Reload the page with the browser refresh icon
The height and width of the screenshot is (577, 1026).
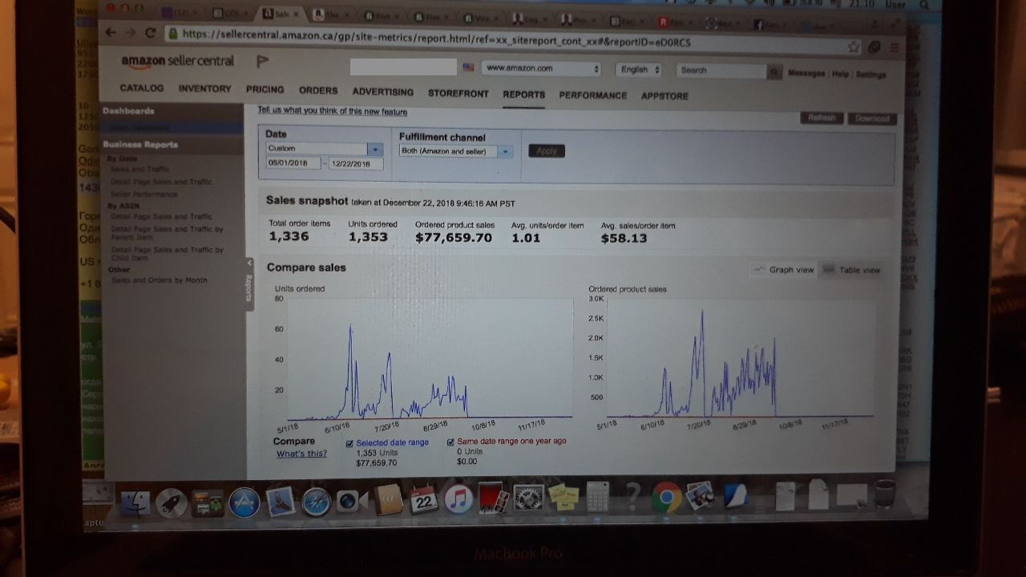[150, 33]
